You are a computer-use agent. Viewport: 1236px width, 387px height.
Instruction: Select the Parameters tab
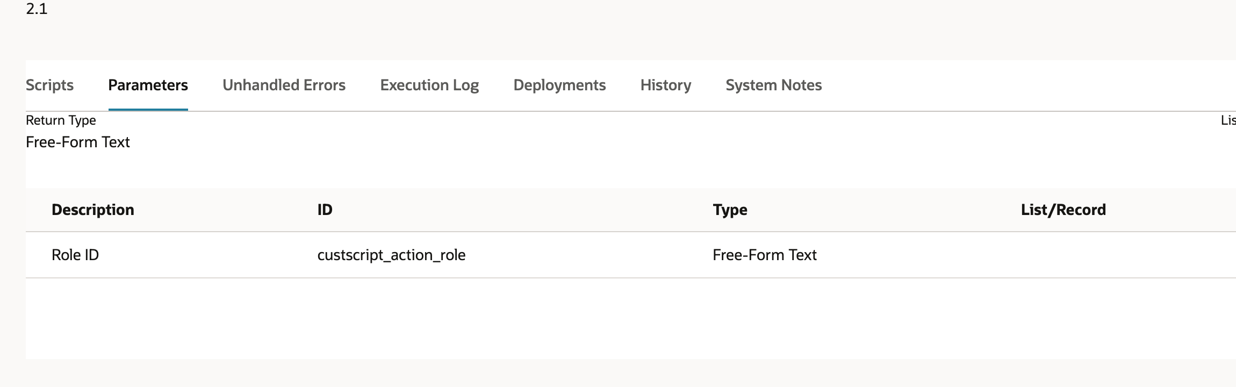(148, 85)
